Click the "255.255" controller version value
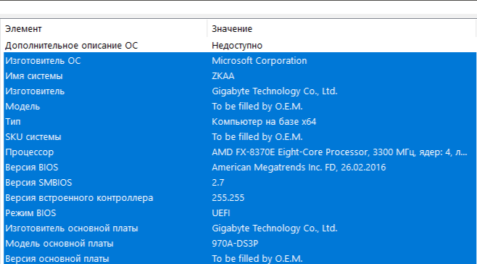Screen dimensions: 477x264 coord(228,198)
